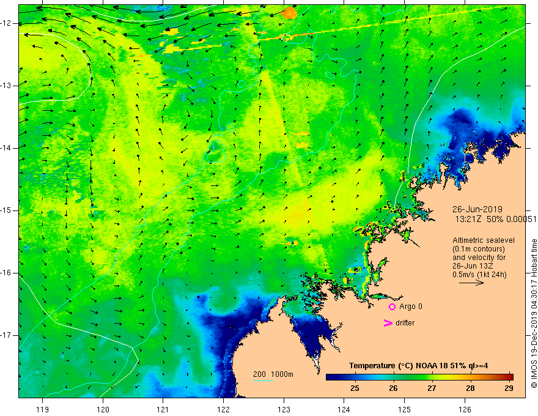This screenshot has height=416, width=538.
Task: Click the '119' longitude axis label
Action: click(x=42, y=409)
